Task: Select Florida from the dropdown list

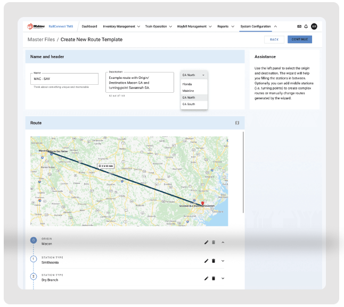Action: [x=187, y=84]
